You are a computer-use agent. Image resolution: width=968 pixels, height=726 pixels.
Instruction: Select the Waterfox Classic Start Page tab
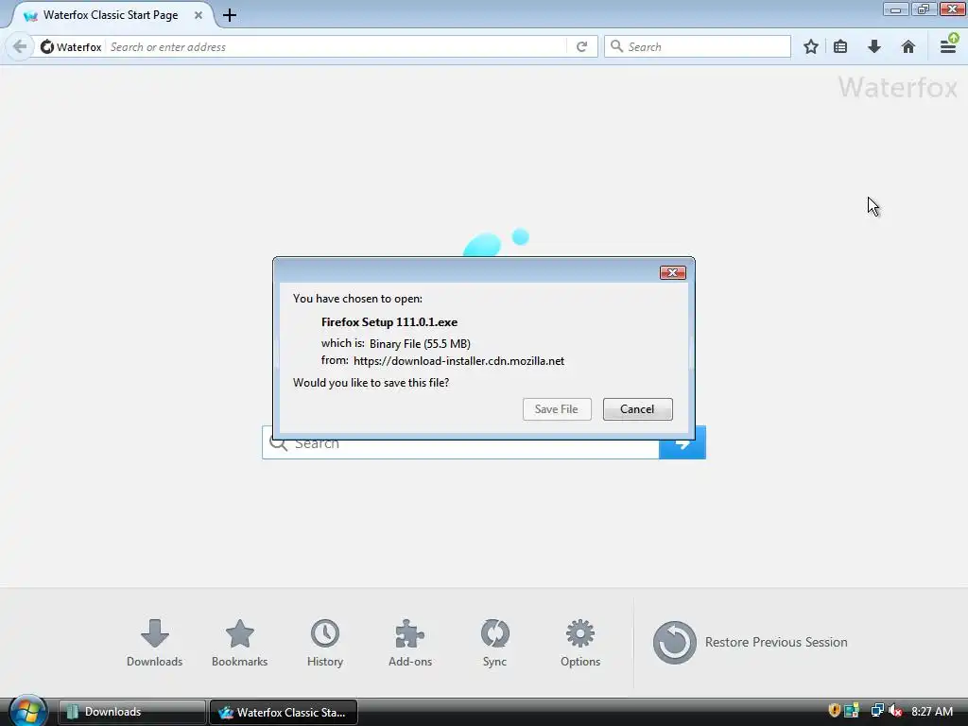(112, 15)
